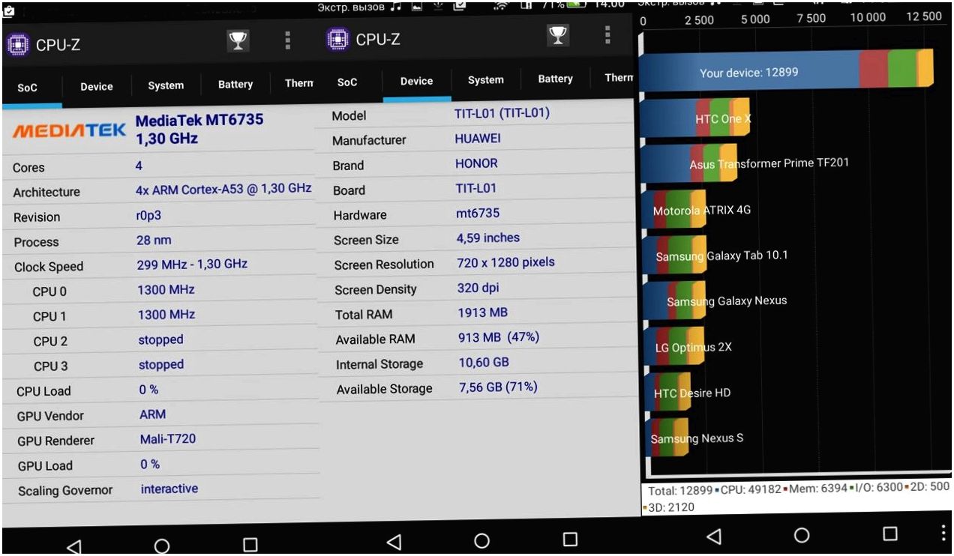Tap the Home circle button under the benchmark chart
954x556 pixels.
[802, 535]
